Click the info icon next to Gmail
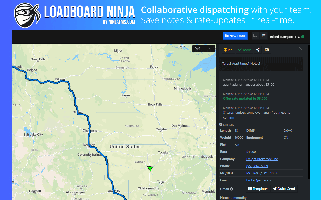The image size is (321, 200). pos(231,189)
